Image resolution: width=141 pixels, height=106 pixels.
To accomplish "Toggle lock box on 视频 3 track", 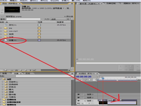I will point(82,94).
